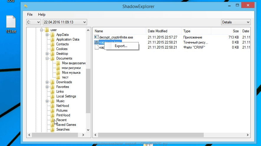Click the blank CRINF file icon

[97, 47]
